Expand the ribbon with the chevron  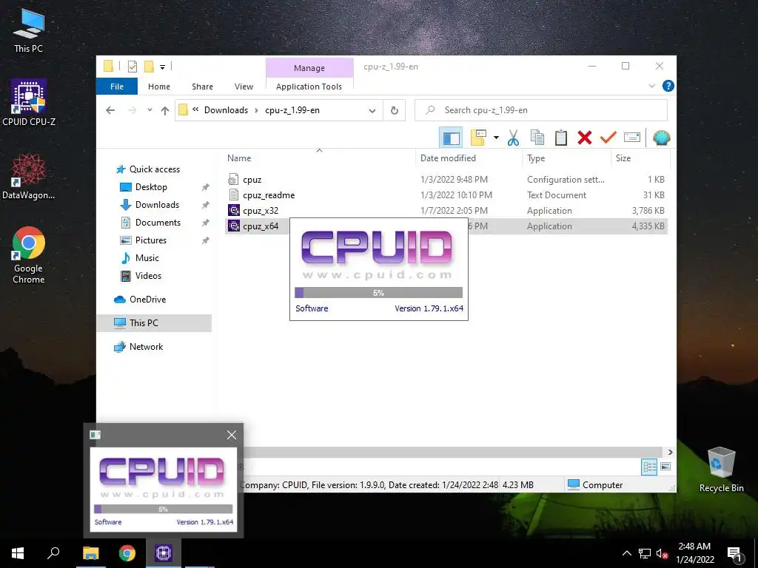coord(651,86)
